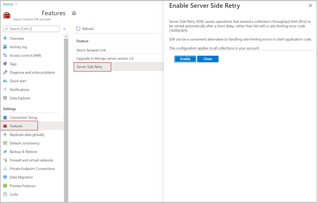The height and width of the screenshot is (203, 318).
Task: Click the Close button in panel
Action: 208,59
